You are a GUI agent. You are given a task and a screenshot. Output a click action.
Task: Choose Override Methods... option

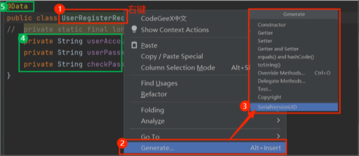[x=281, y=73]
